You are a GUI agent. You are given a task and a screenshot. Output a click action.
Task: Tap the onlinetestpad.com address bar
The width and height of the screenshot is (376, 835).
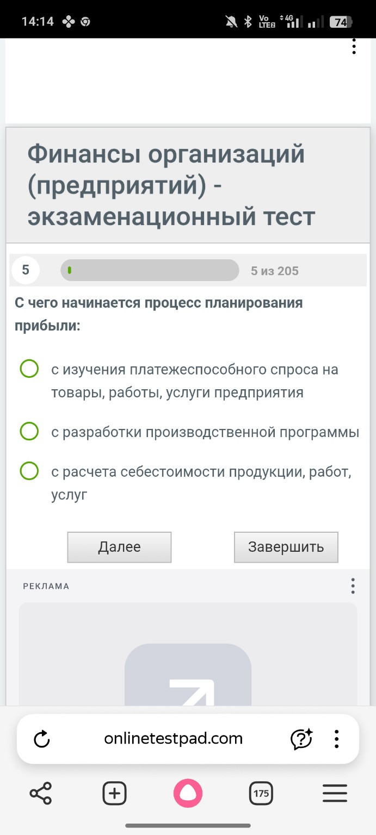173,738
